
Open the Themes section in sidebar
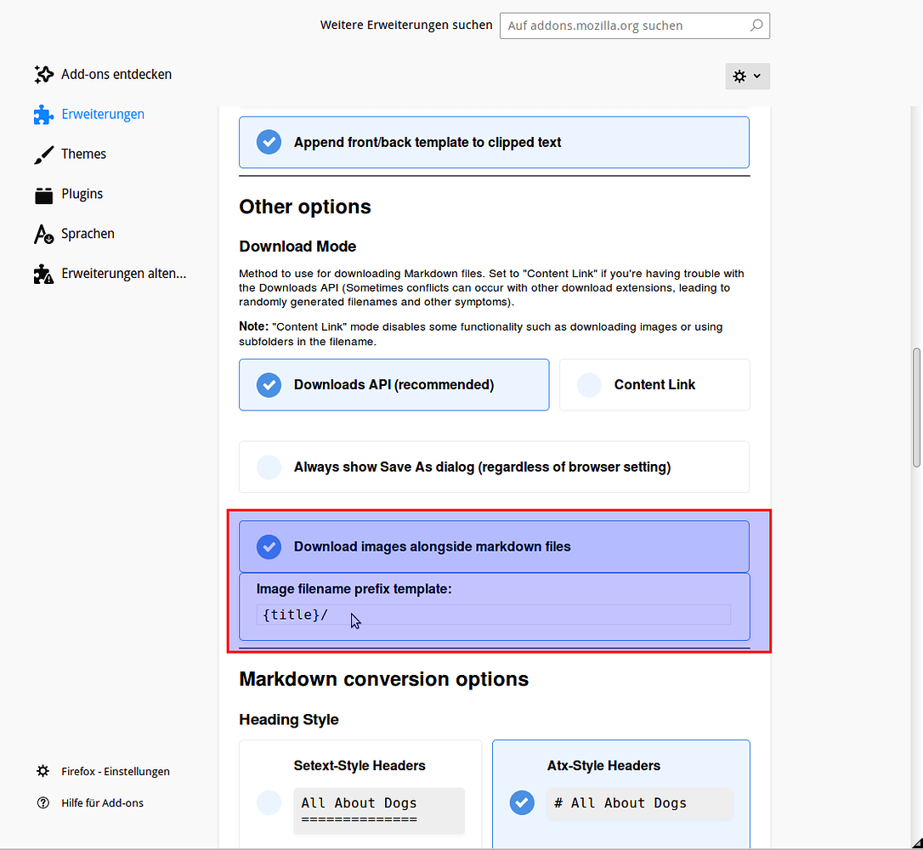point(83,155)
